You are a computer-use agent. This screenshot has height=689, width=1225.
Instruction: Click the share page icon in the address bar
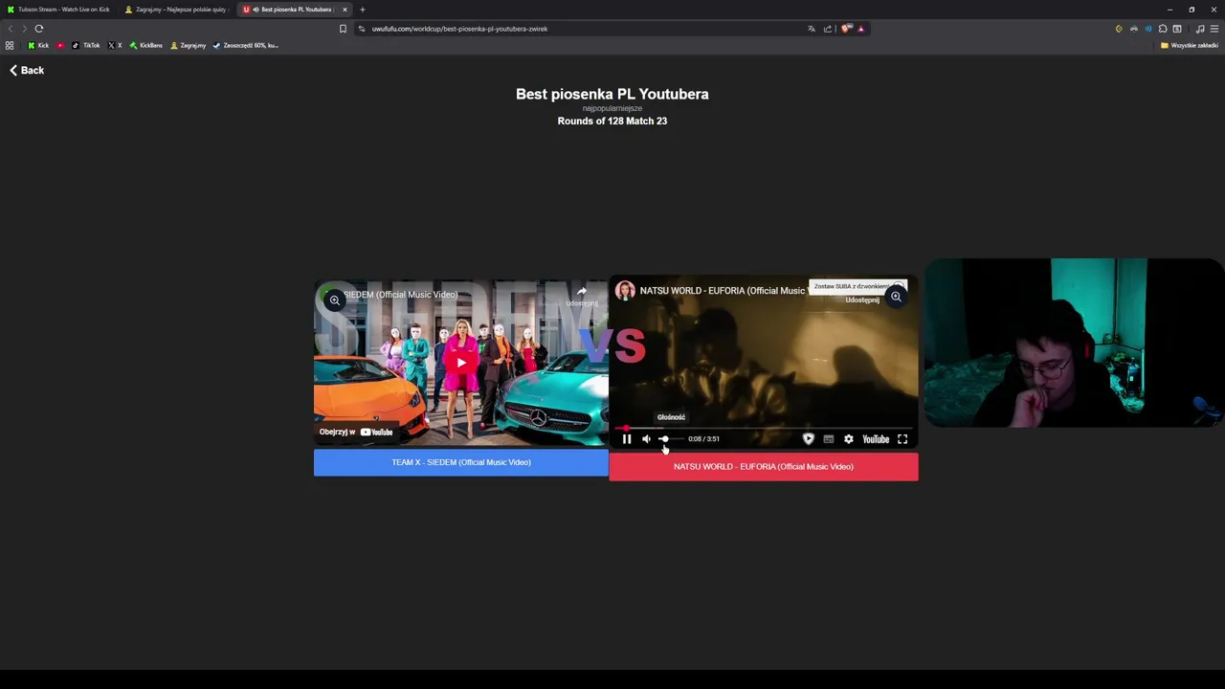(x=827, y=29)
